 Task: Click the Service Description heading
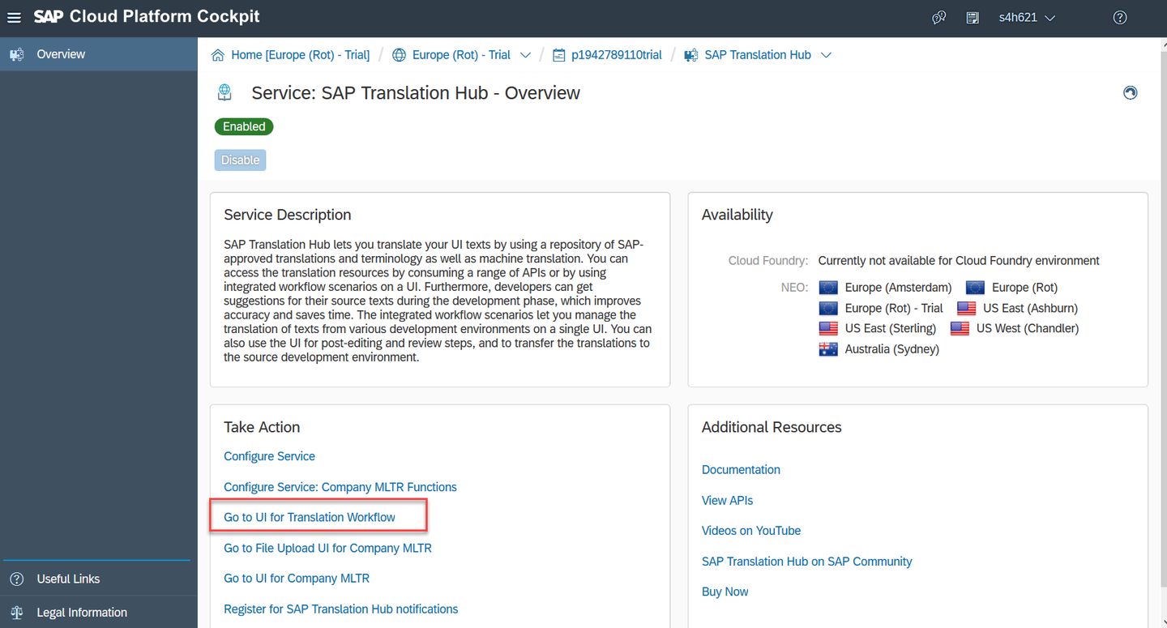point(287,215)
